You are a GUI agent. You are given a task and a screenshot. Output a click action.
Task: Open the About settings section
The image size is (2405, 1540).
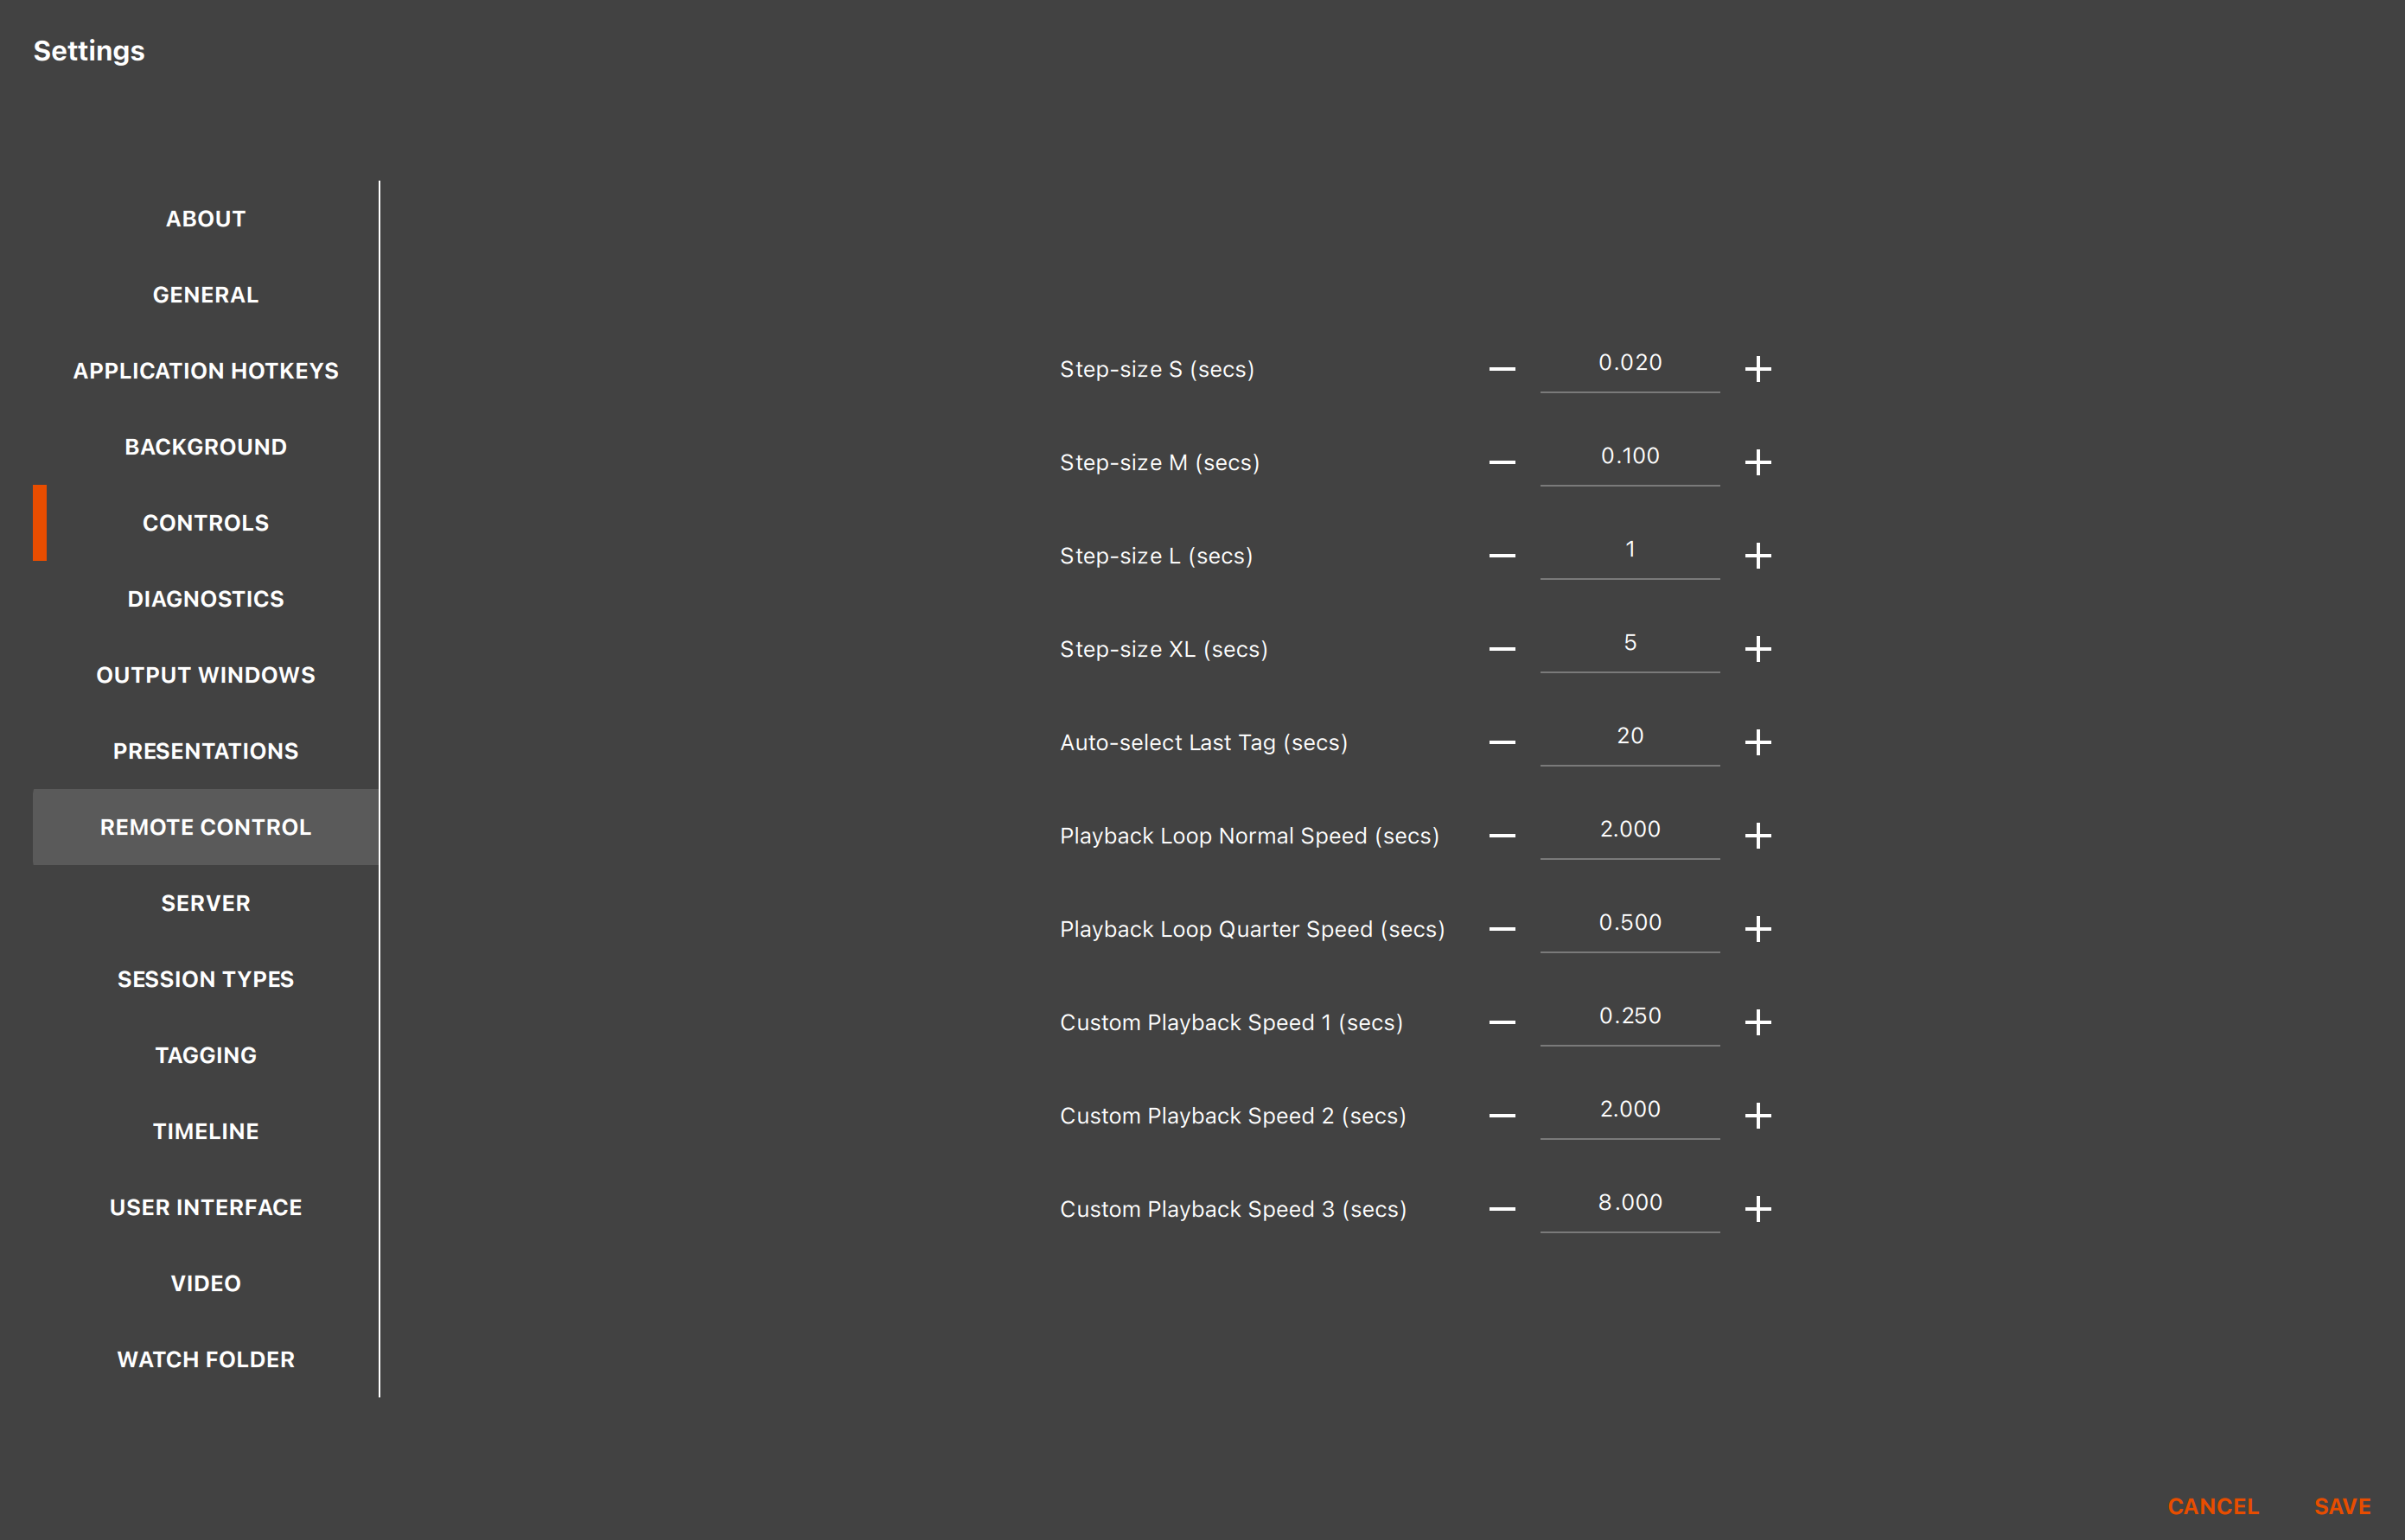pos(205,219)
